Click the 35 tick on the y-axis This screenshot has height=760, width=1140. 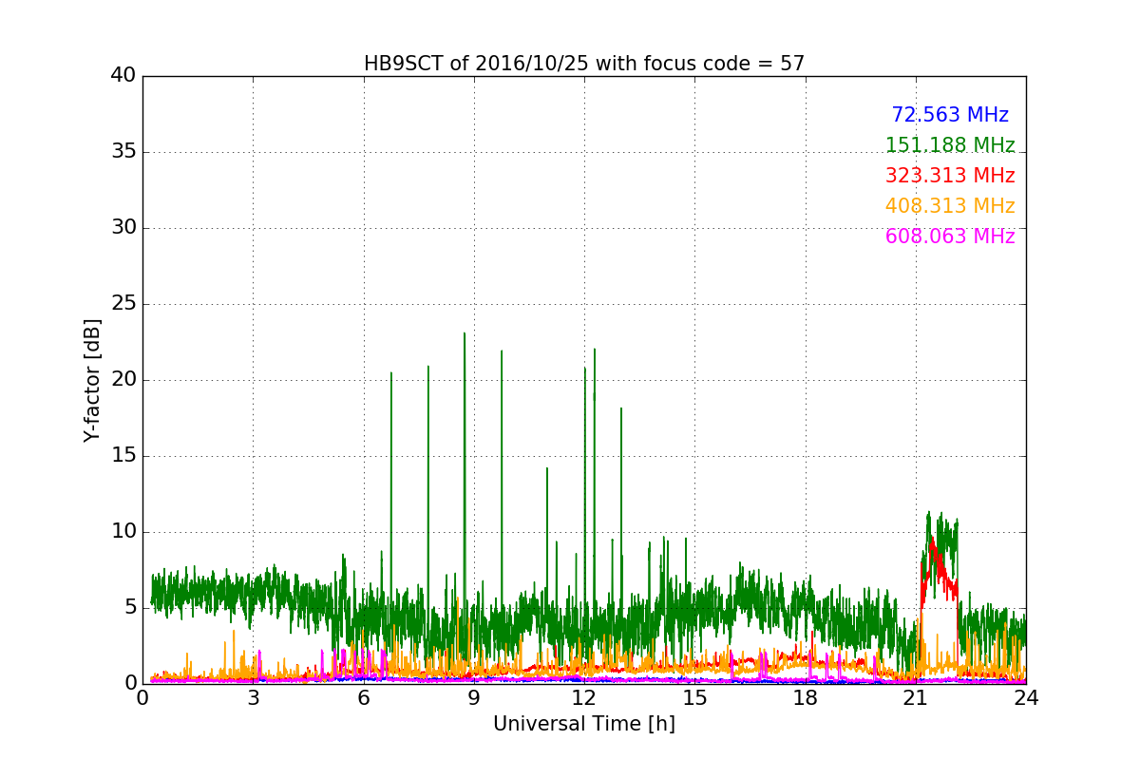click(x=123, y=152)
